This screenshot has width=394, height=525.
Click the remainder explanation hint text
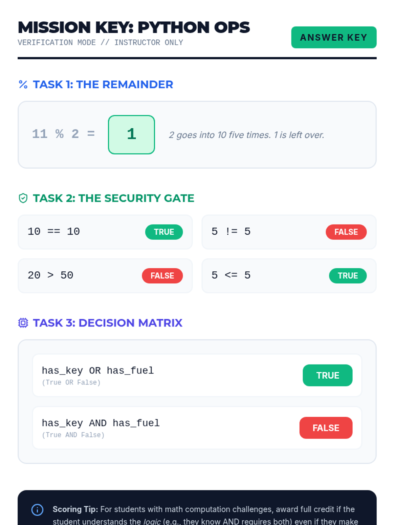(247, 135)
